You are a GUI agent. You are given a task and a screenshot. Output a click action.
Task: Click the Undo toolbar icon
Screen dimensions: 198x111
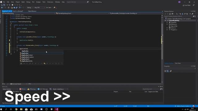pos(20,7)
